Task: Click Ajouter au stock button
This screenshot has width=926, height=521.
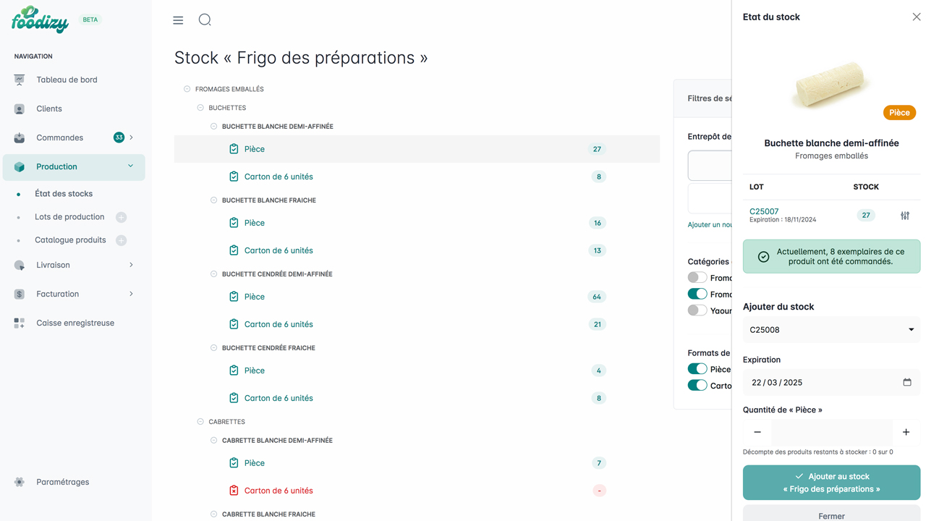Action: [x=831, y=483]
